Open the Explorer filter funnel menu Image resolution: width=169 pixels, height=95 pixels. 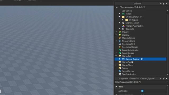tap(117, 7)
